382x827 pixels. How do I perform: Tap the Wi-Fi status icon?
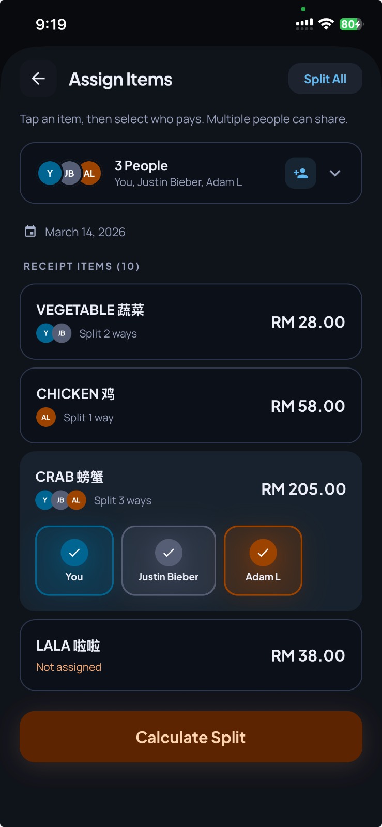326,24
